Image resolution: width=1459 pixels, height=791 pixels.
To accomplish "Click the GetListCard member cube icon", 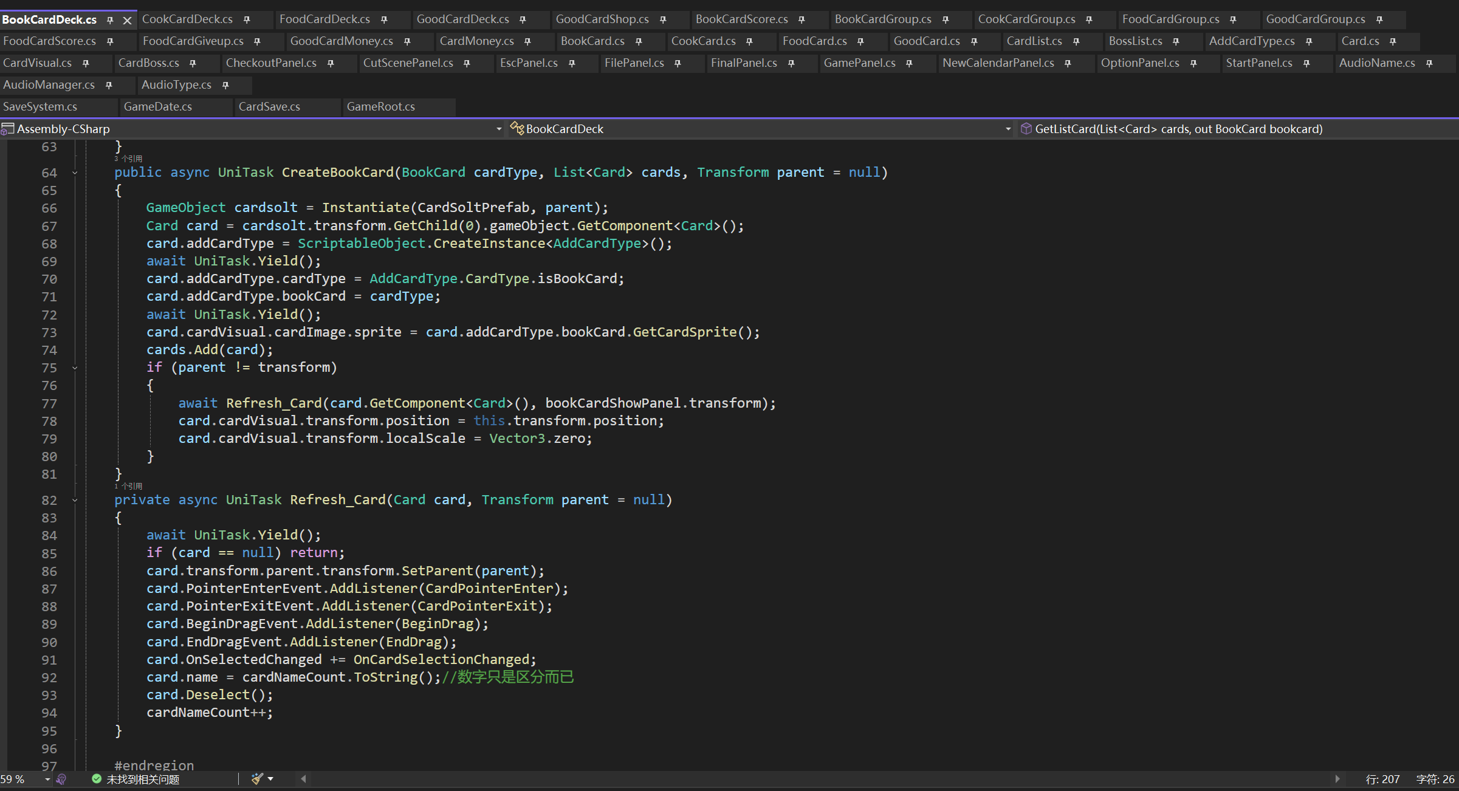I will click(1026, 129).
